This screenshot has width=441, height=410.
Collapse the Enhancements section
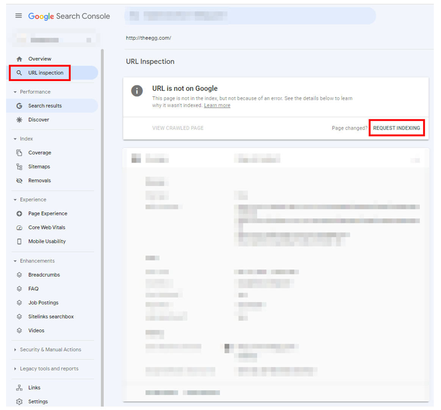pos(15,261)
